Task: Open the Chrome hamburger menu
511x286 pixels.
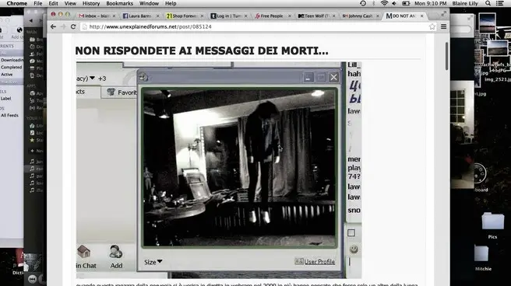Action: pyautogui.click(x=443, y=26)
